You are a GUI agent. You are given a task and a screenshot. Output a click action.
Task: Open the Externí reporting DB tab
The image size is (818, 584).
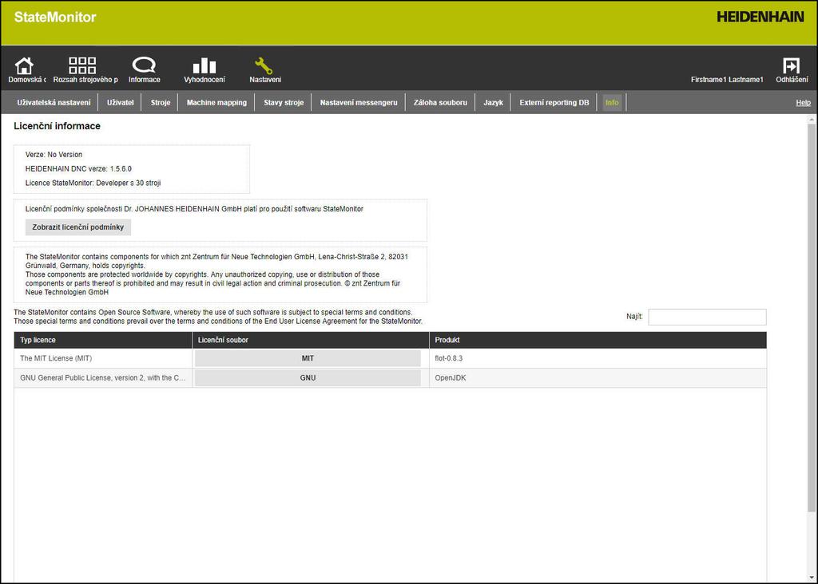pos(554,103)
